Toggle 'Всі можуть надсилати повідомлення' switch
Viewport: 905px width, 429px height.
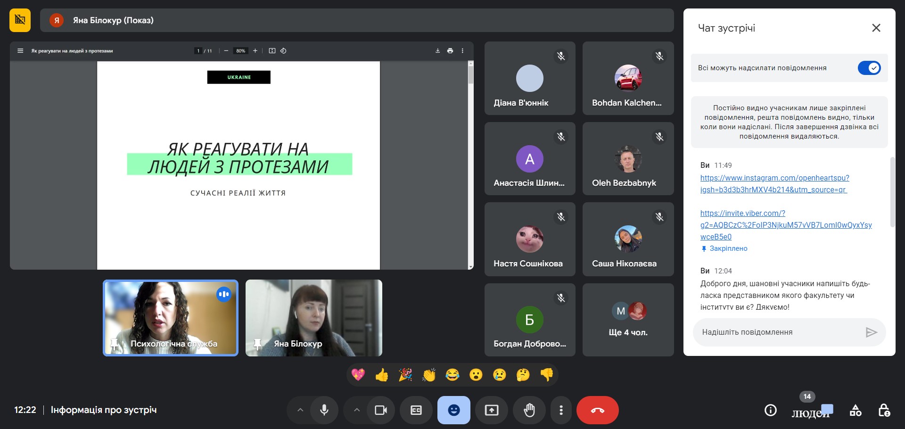click(x=869, y=68)
